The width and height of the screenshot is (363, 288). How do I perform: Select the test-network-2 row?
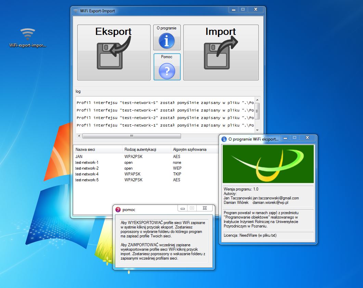(x=146, y=168)
